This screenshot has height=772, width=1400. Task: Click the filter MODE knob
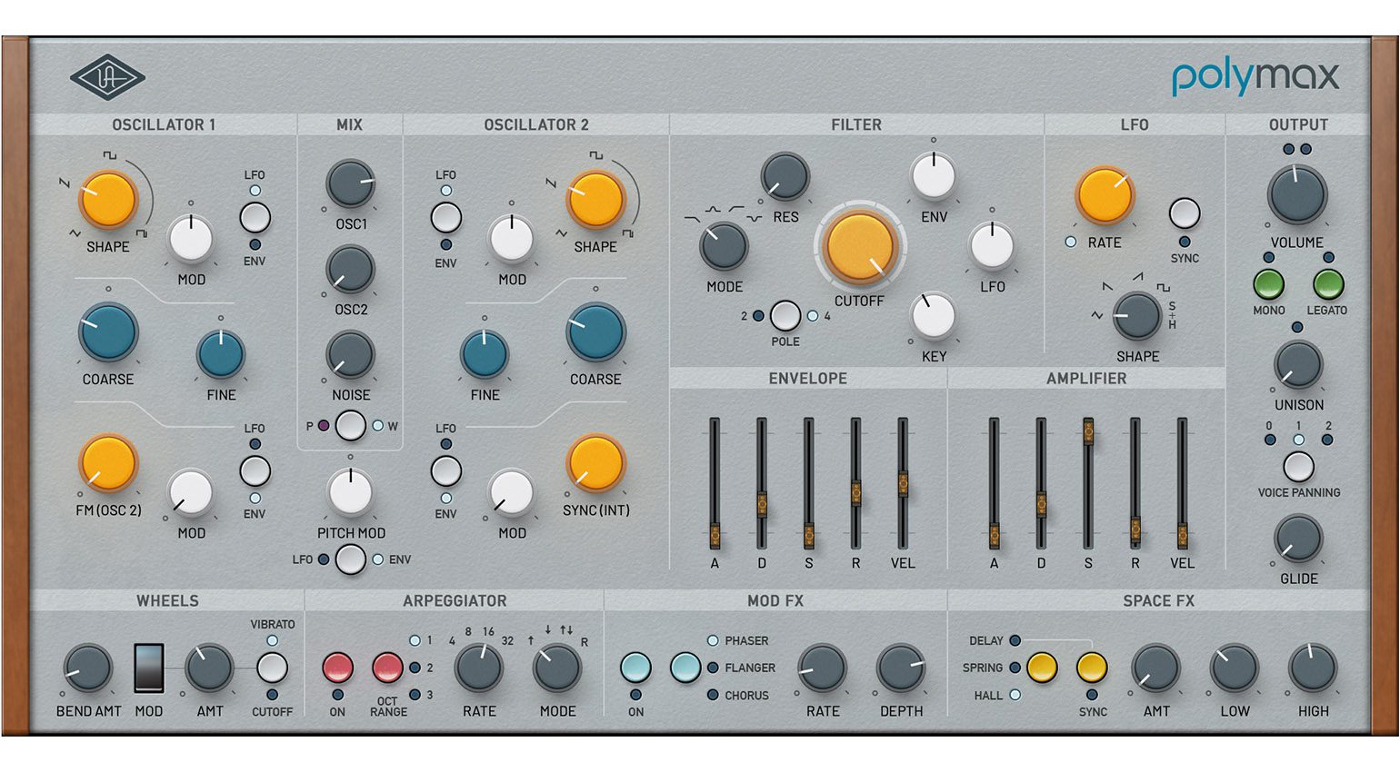pyautogui.click(x=725, y=246)
